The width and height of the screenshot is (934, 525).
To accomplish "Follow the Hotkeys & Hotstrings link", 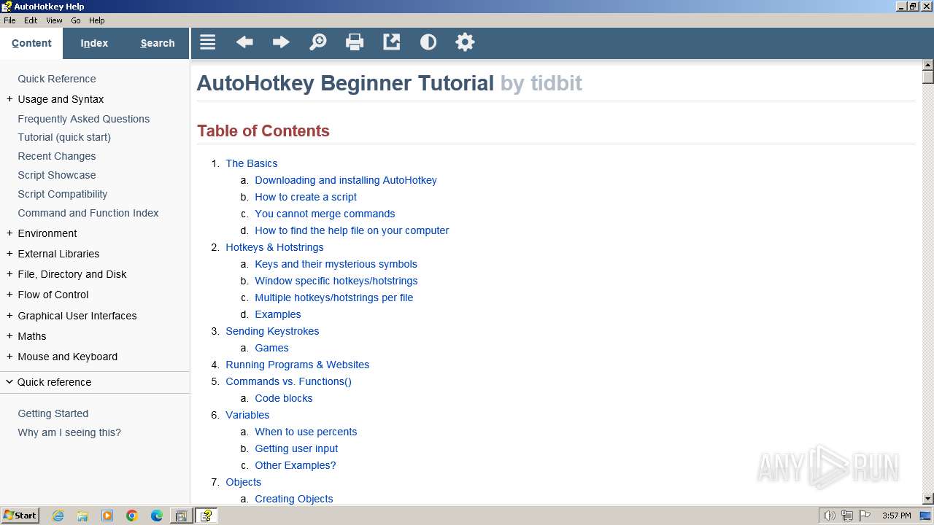I will (x=274, y=247).
